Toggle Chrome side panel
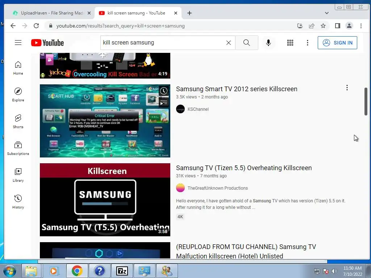Viewport: 371px width, 278px height. pos(338,26)
